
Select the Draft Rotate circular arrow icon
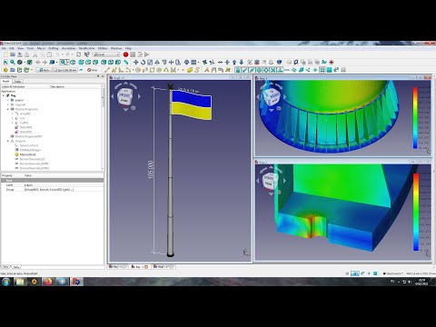(x=143, y=62)
